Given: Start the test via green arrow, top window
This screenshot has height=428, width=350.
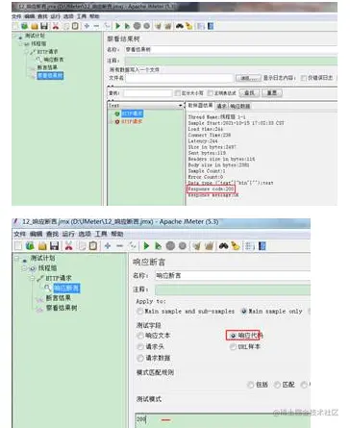Looking at the screenshot, I should pos(117,26).
